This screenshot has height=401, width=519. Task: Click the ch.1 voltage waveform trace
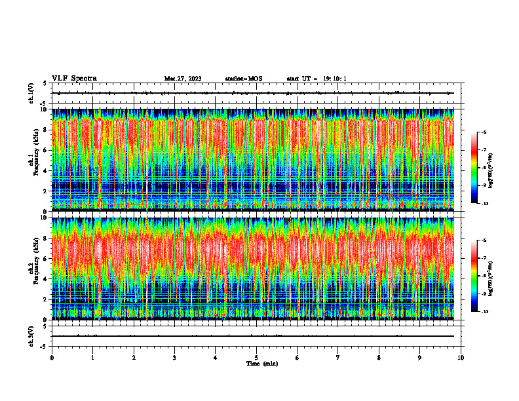click(253, 93)
